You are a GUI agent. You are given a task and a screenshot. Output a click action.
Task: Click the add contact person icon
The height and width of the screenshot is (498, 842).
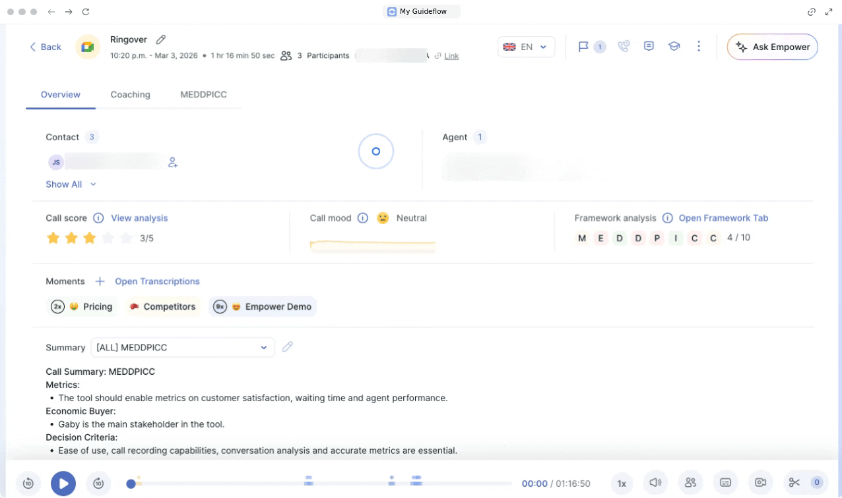click(x=173, y=162)
